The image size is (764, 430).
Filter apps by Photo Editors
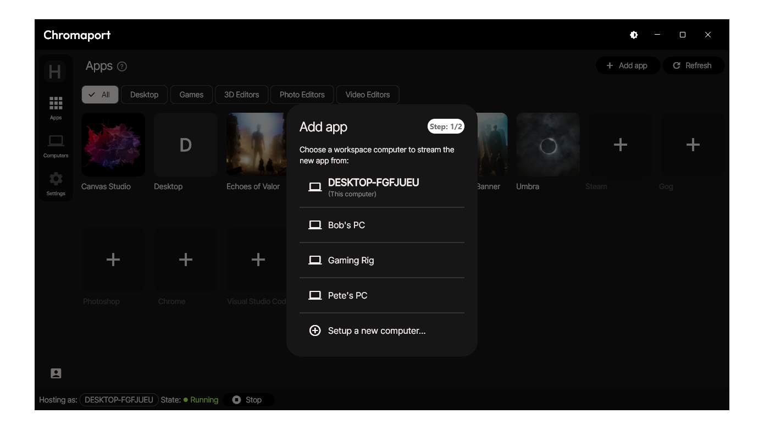[302, 95]
